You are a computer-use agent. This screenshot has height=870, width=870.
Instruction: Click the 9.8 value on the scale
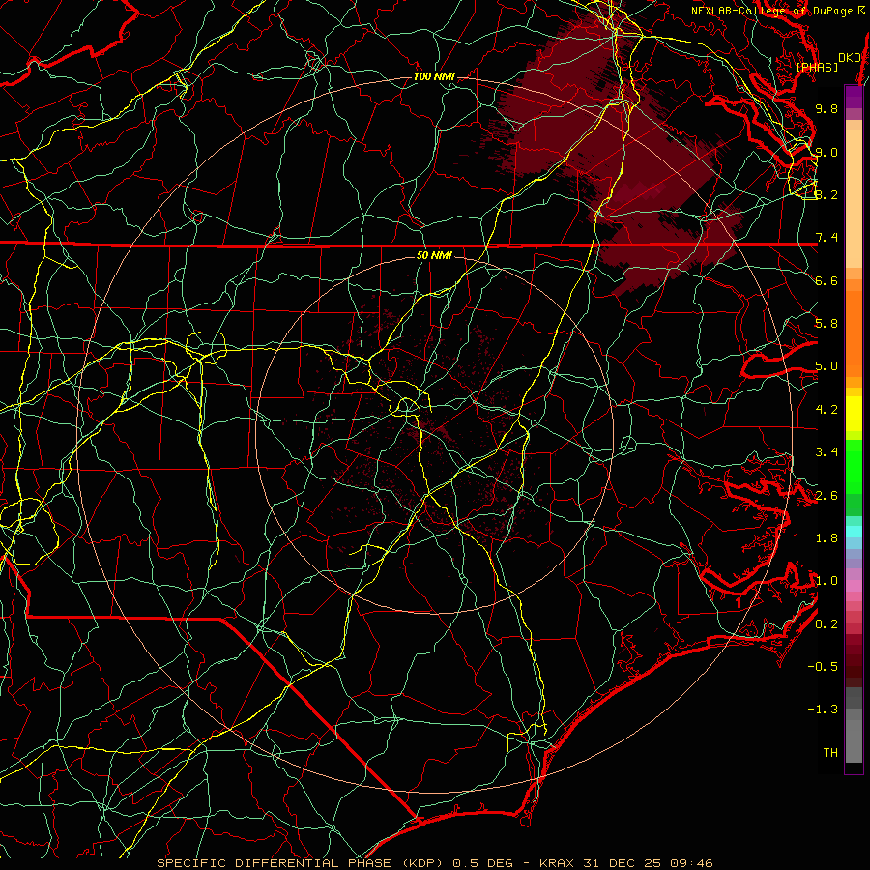pos(826,109)
